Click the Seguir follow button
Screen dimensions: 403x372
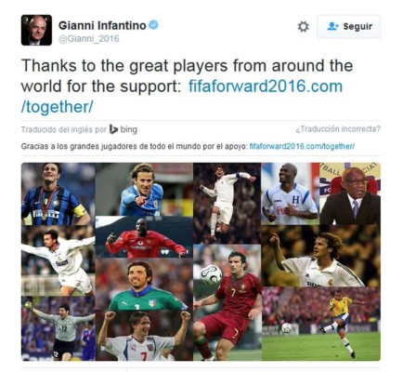tap(348, 27)
